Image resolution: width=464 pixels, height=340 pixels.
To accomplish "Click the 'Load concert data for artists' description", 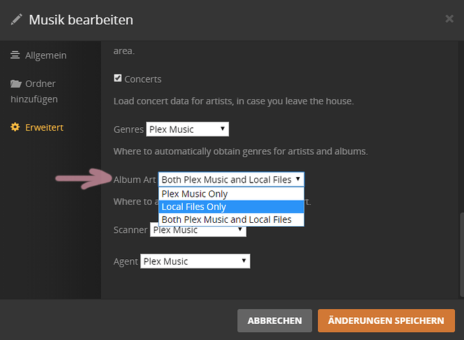I will point(233,101).
